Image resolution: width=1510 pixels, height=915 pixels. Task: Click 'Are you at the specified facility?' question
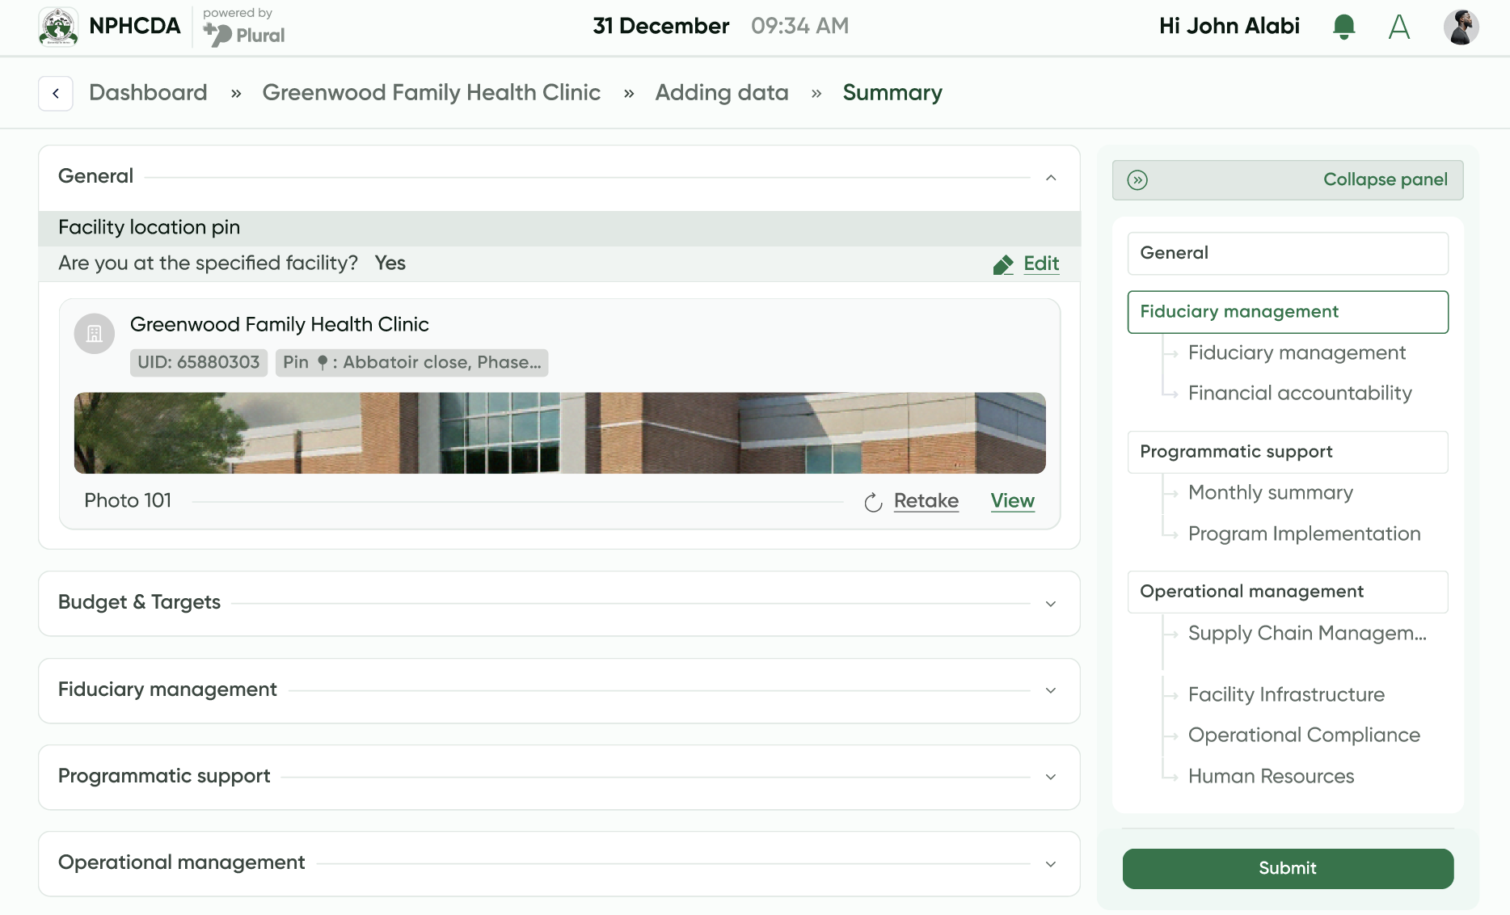[x=208, y=264]
